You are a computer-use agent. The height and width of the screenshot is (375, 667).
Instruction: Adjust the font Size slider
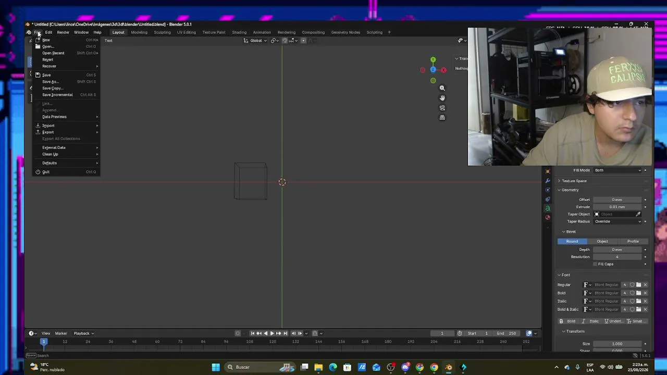618,344
